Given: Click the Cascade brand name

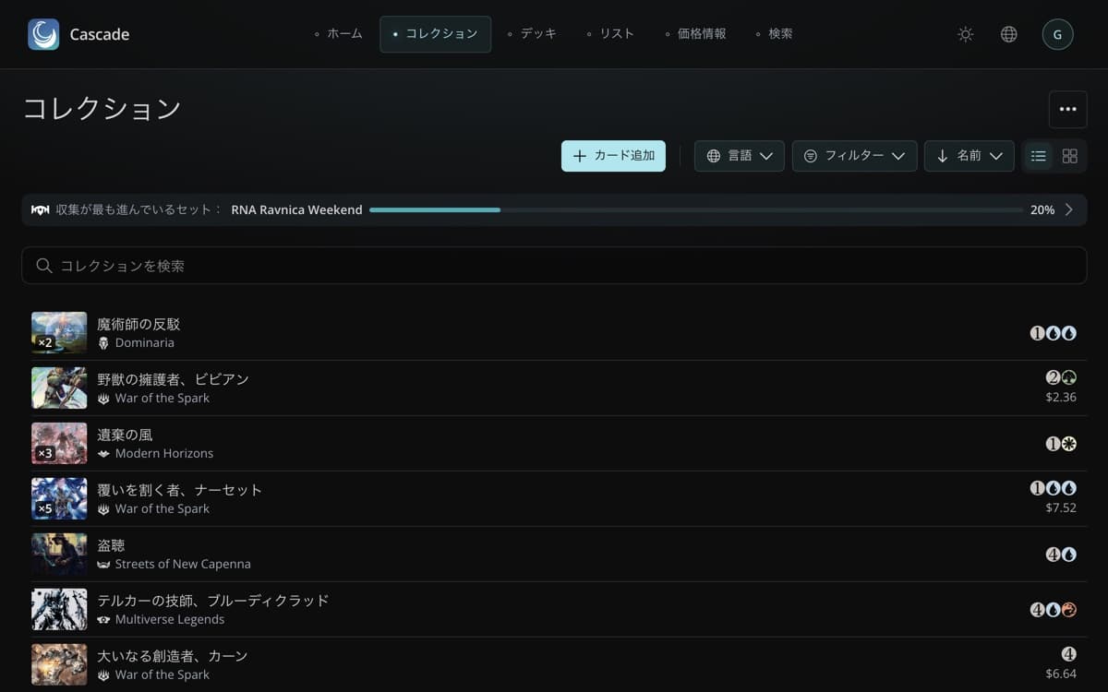Looking at the screenshot, I should point(100,34).
